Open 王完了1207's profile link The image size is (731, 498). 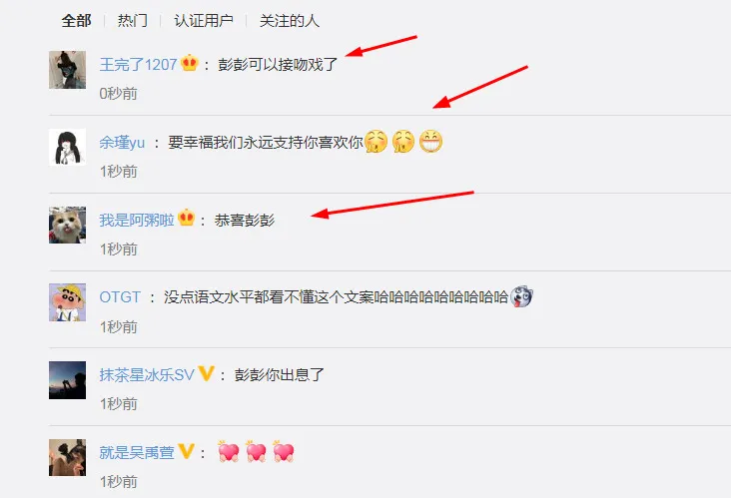[x=138, y=64]
